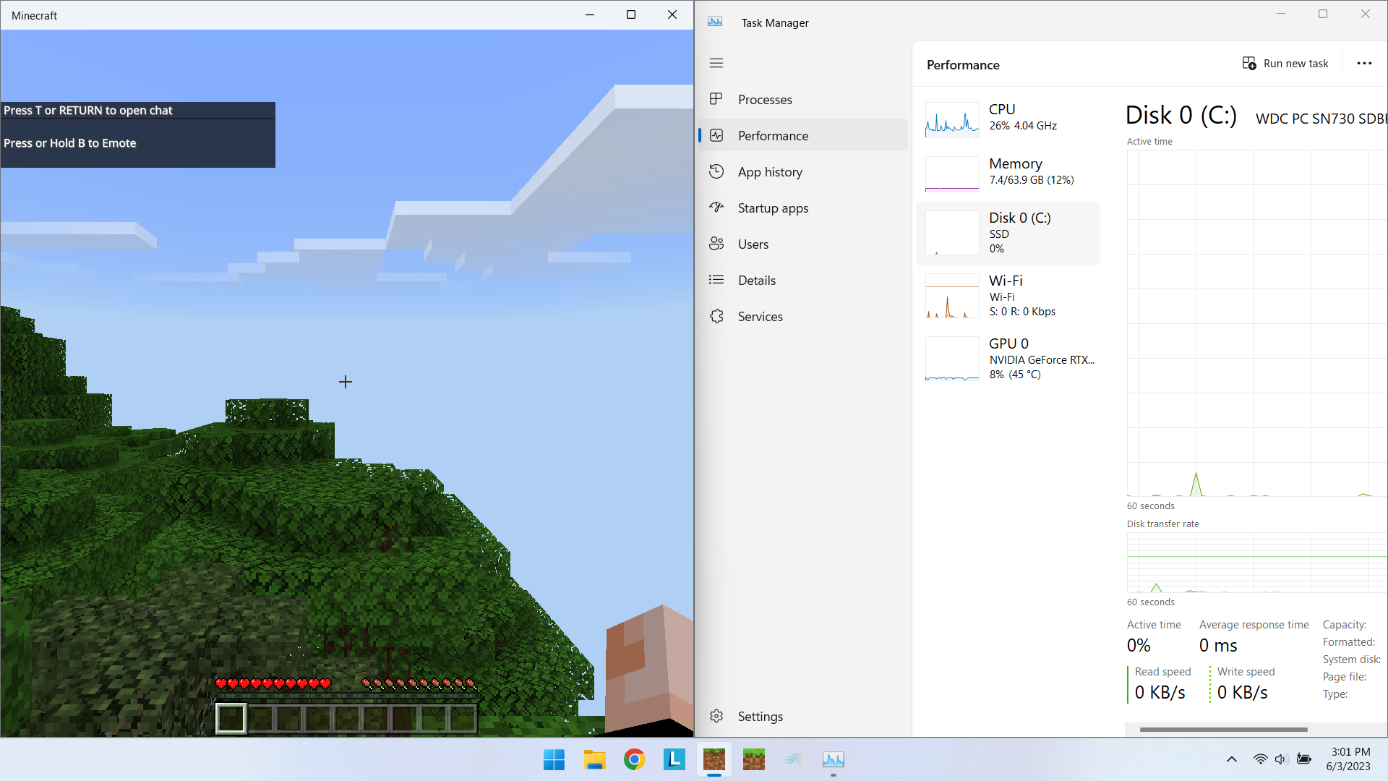Screen dimensions: 1388x781
Task: Click the App history clock icon
Action: (x=716, y=171)
